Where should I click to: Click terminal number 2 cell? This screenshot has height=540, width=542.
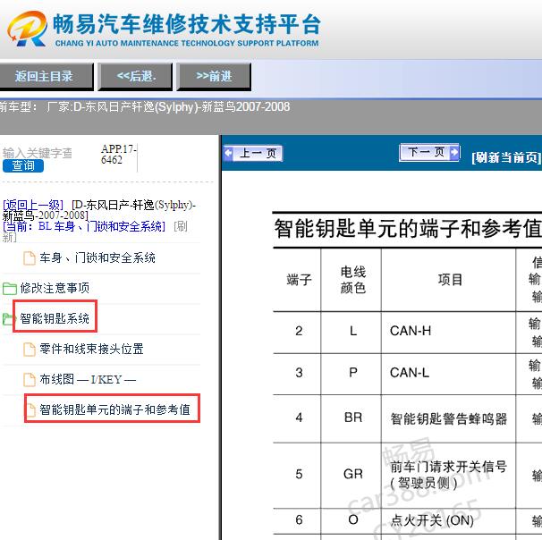click(299, 331)
